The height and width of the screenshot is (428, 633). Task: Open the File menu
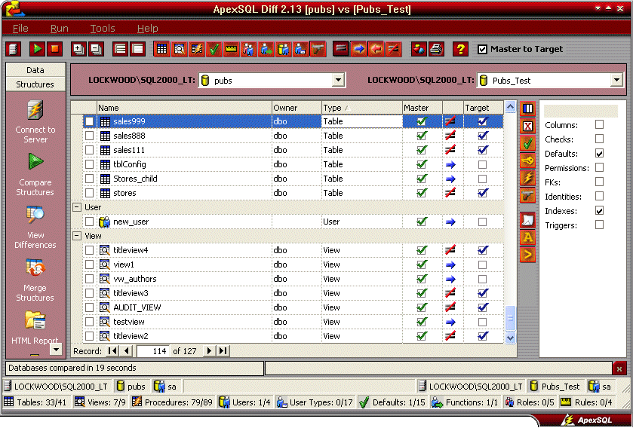click(x=20, y=28)
